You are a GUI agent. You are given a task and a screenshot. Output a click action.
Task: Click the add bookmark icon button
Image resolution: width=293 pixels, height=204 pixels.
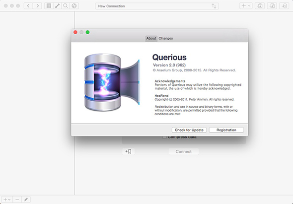pos(129,151)
